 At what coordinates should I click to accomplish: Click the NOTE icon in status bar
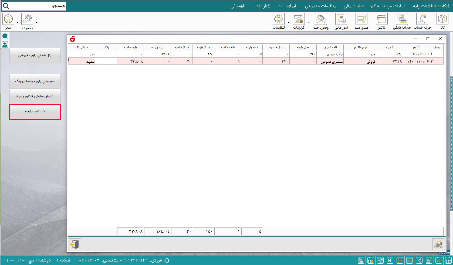409,260
